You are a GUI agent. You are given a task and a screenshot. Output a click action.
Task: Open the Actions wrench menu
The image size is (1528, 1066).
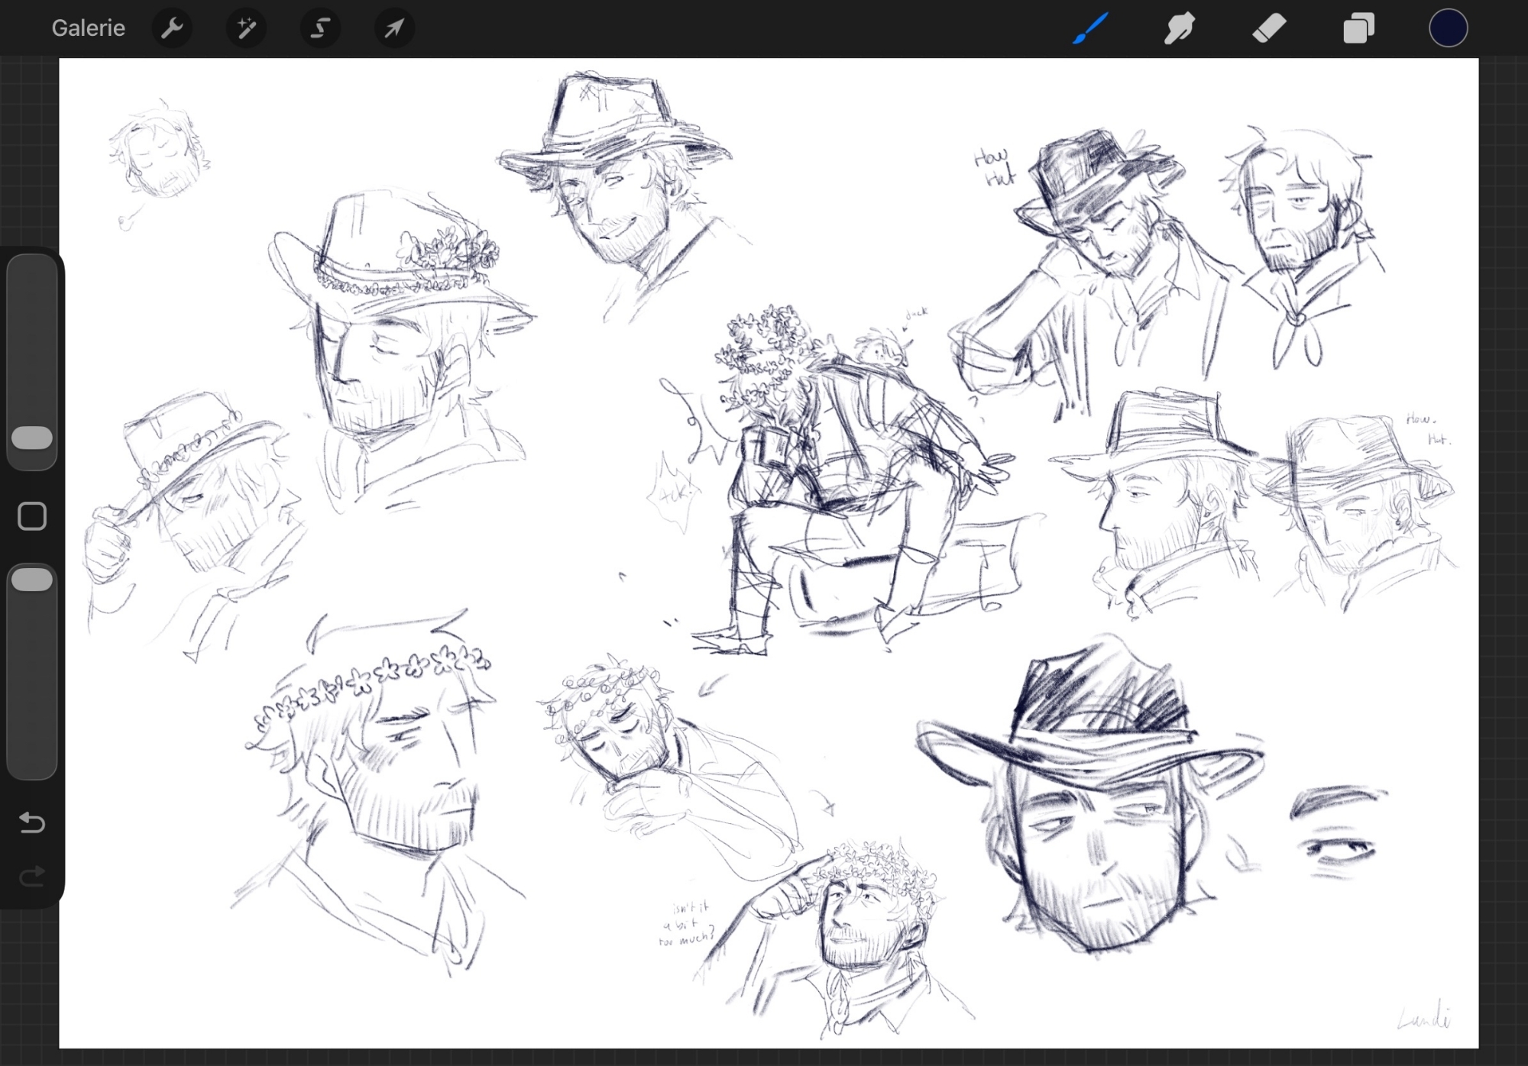tap(172, 28)
